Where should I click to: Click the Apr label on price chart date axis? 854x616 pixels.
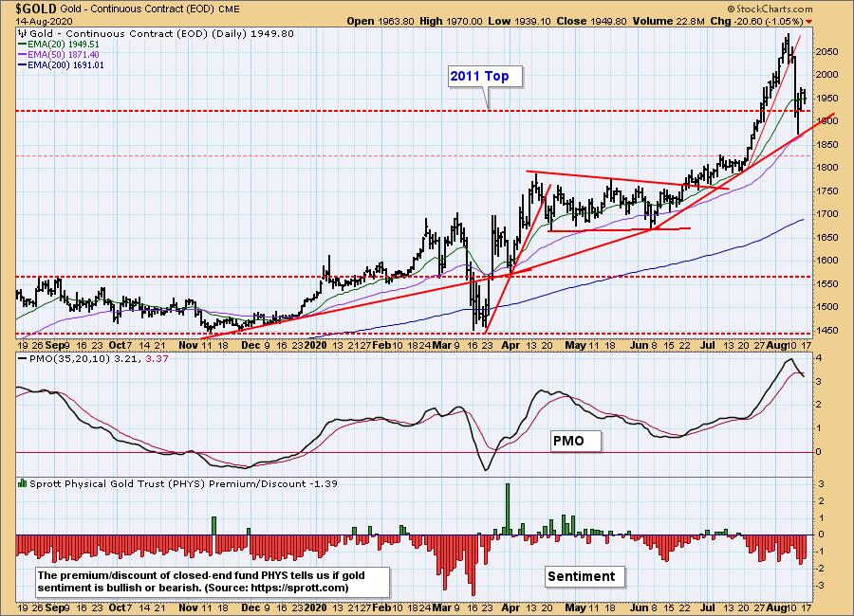(x=511, y=345)
